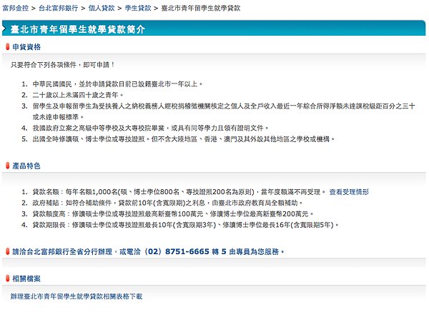Open 辦理臺北市青年留學生就學貸款相關表格下載 link

pos(77,296)
